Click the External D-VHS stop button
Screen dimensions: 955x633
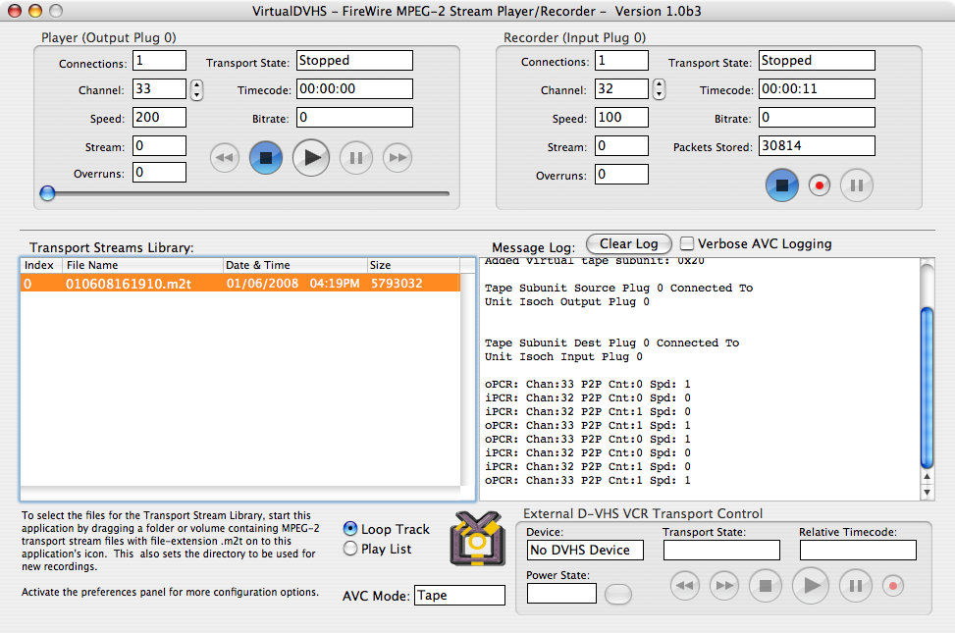(x=765, y=586)
